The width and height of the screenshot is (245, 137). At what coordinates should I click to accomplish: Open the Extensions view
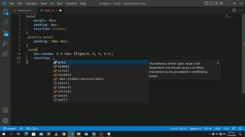5,54
